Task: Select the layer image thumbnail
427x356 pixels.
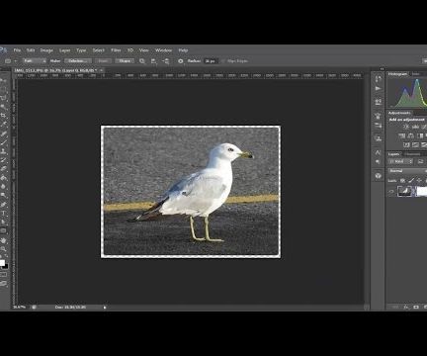Action: (404, 191)
